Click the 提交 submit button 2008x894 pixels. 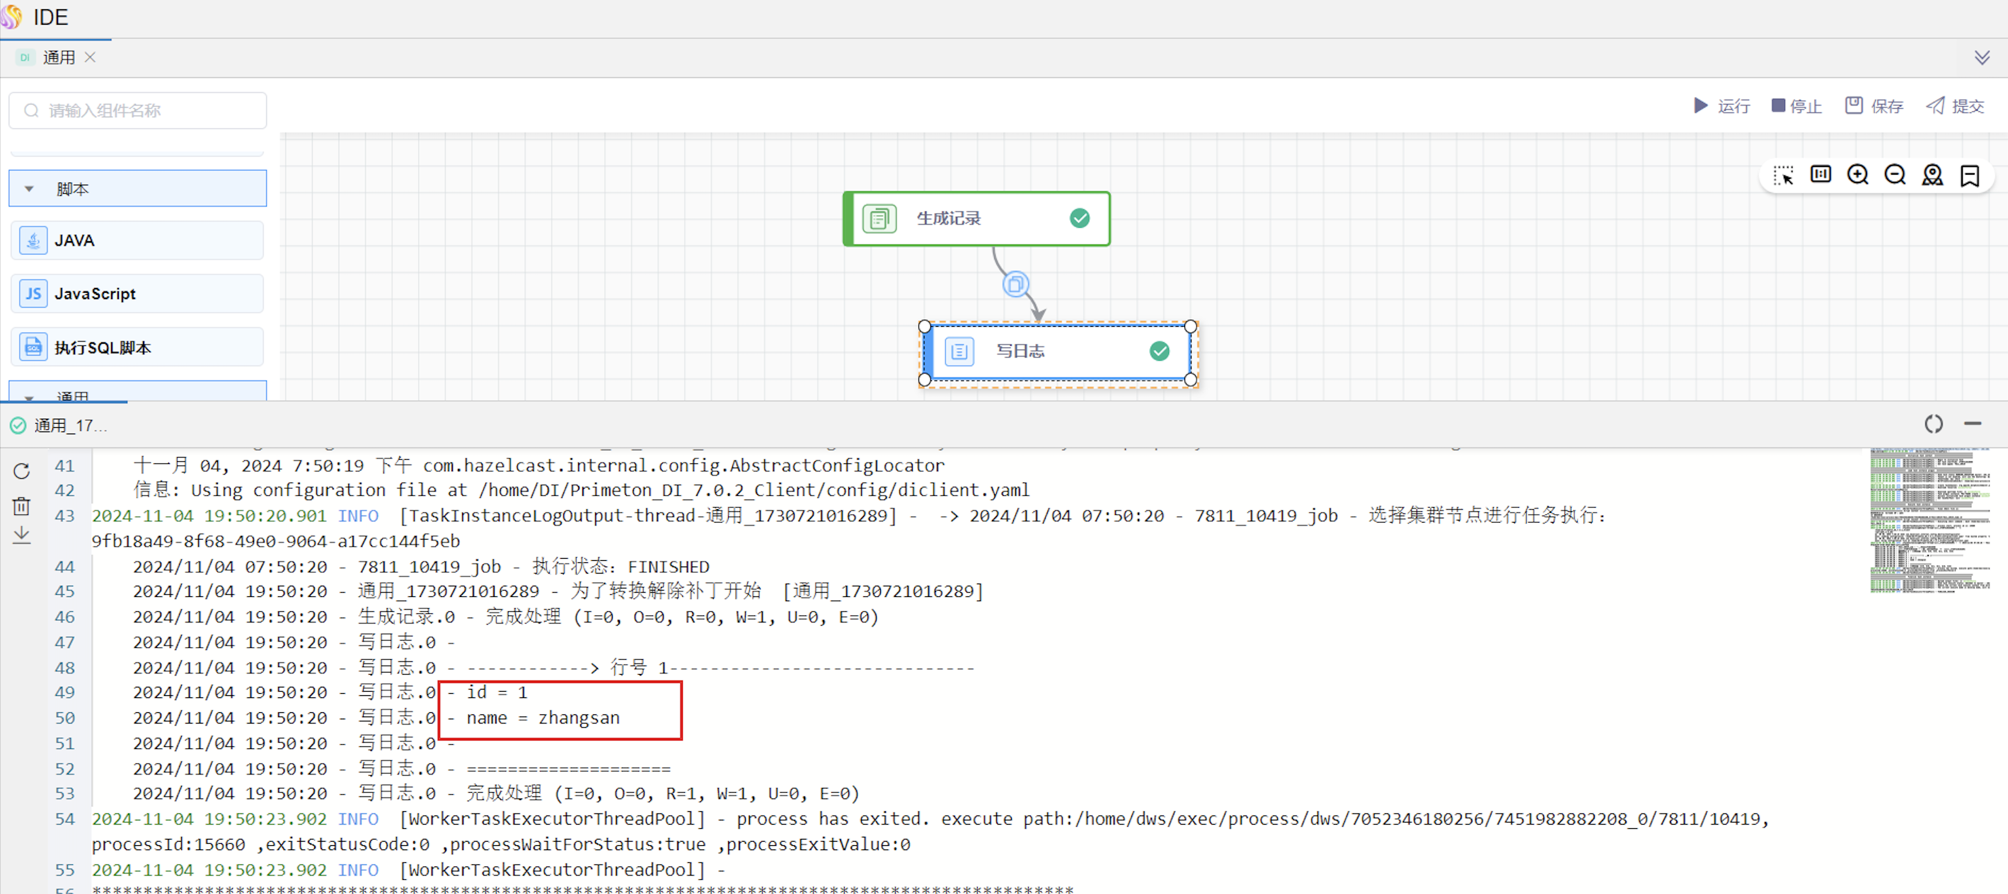[1954, 106]
